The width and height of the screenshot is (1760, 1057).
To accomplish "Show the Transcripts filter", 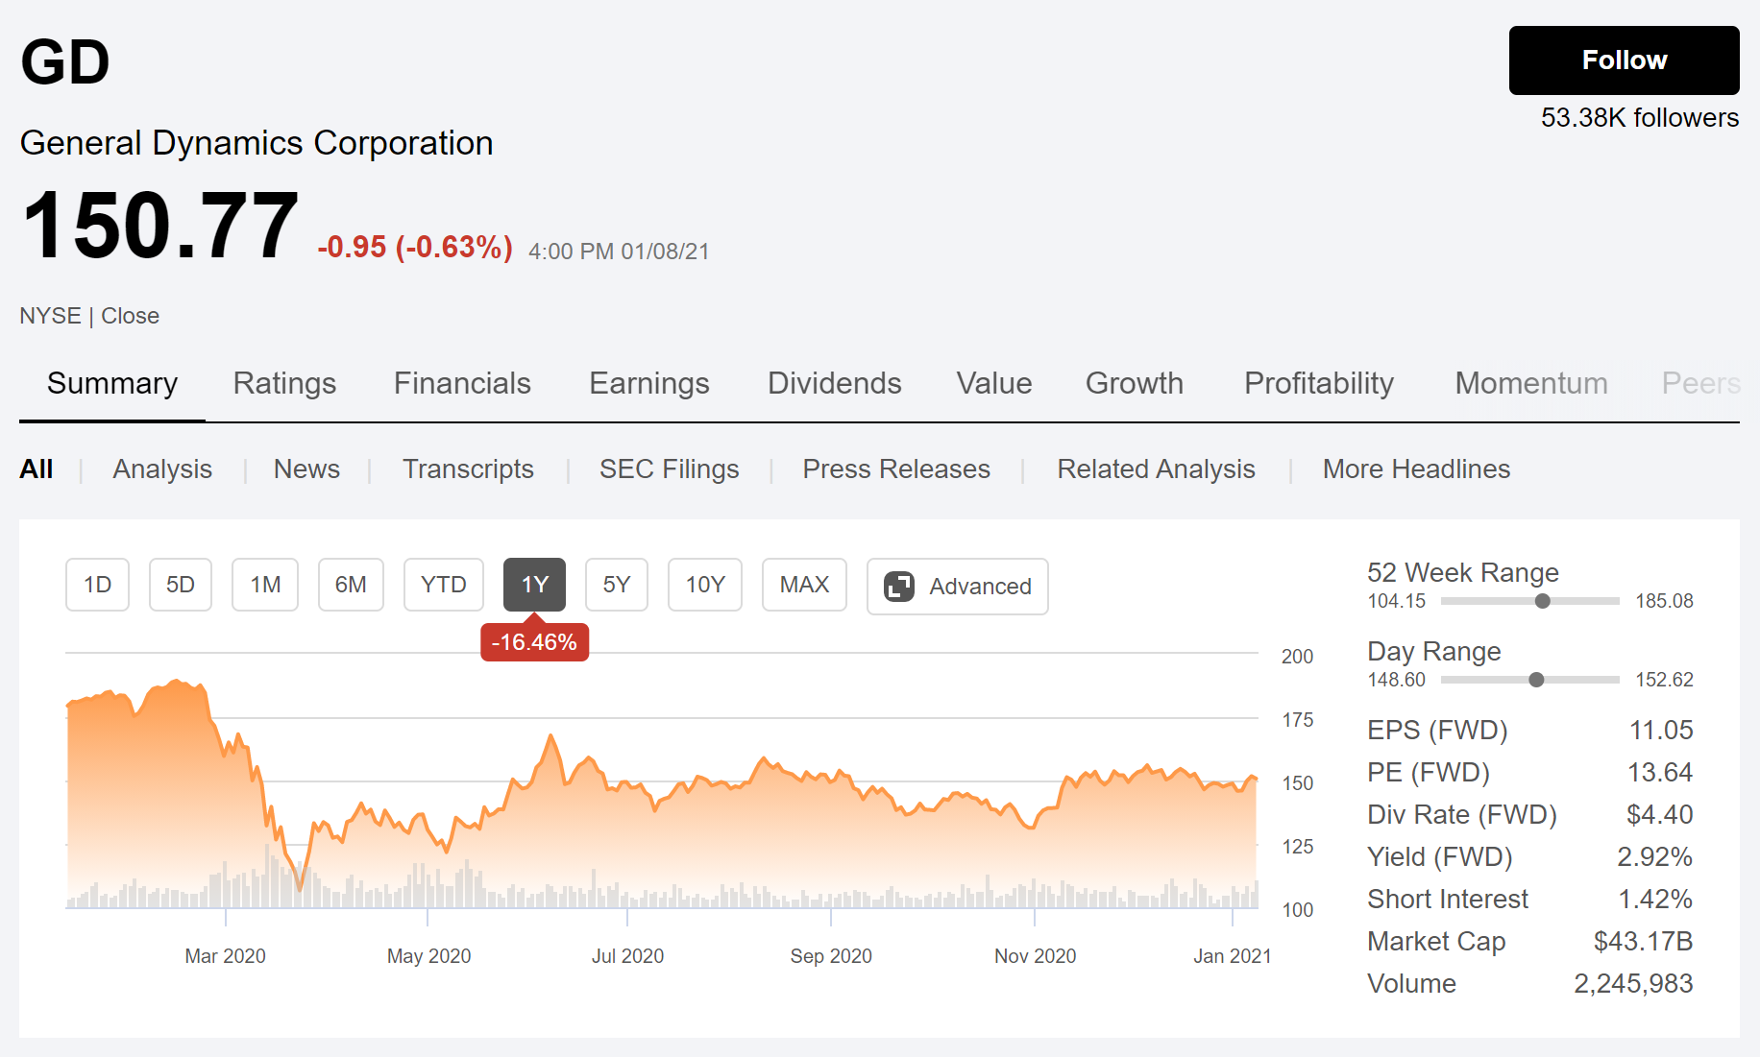I will point(468,468).
